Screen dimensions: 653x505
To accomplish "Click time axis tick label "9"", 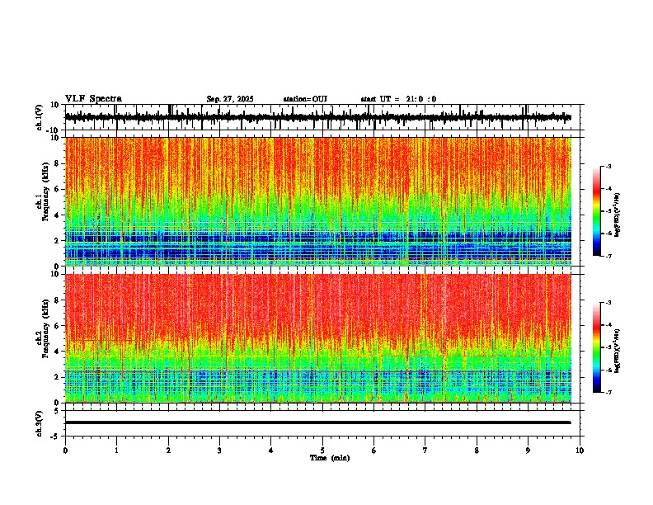I will point(528,451).
